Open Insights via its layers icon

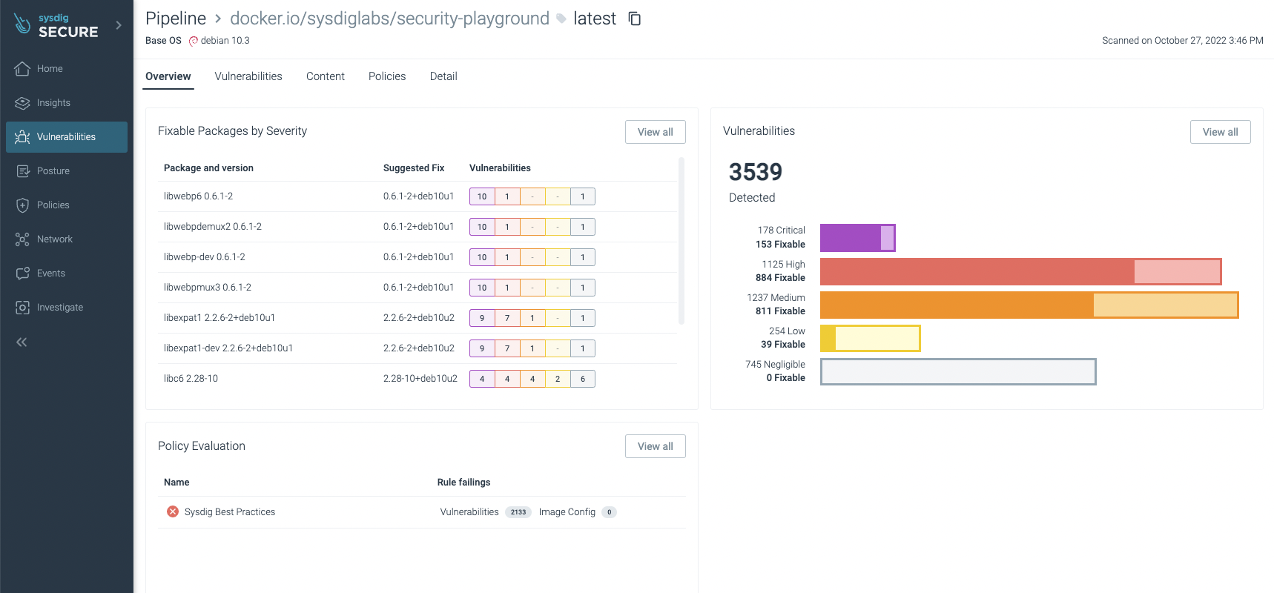22,102
